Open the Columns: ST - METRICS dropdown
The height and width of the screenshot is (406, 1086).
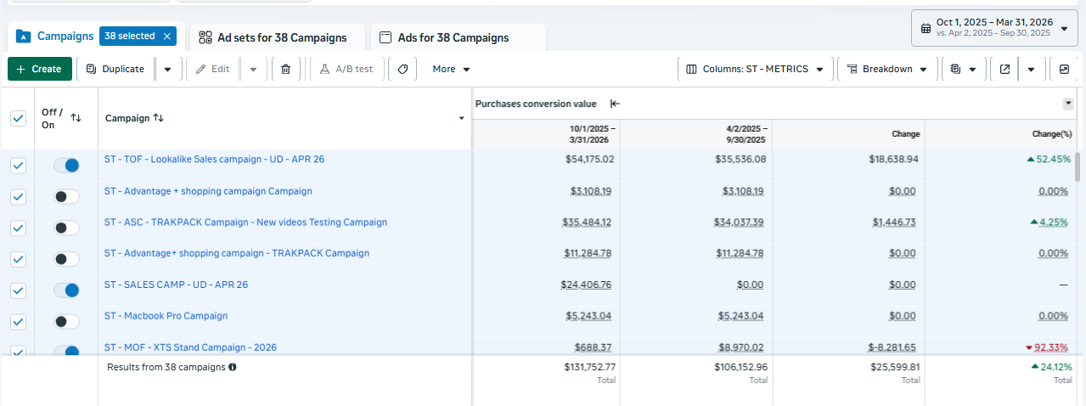click(755, 70)
